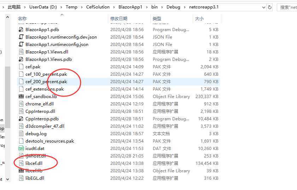The image size is (297, 190).
Task: Click the debug.log text document icon
Action: click(21, 134)
